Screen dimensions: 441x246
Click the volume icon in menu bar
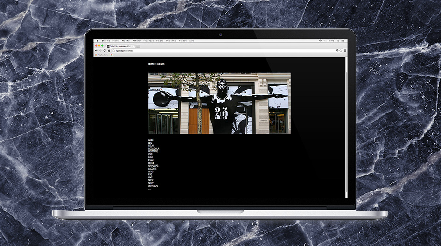324,41
